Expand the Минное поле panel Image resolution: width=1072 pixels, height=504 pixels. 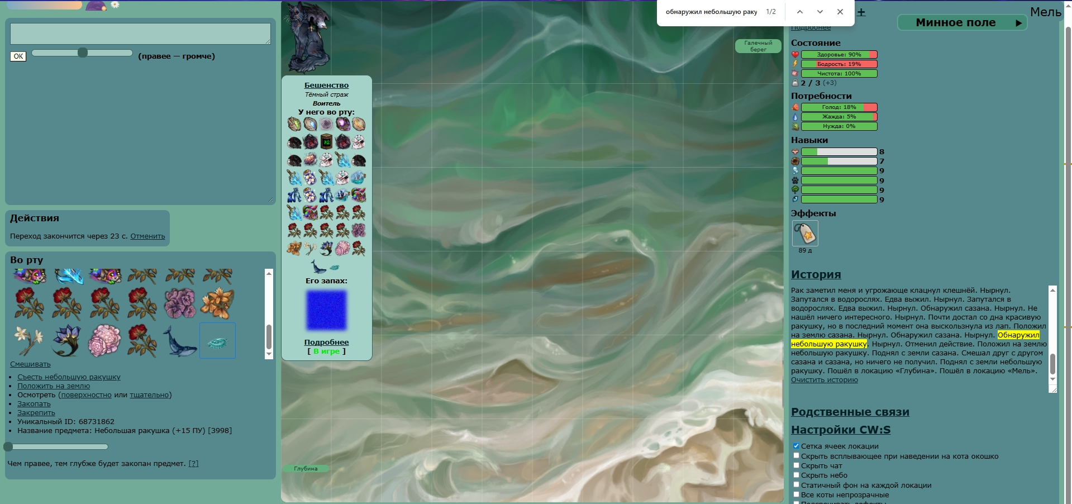point(962,23)
